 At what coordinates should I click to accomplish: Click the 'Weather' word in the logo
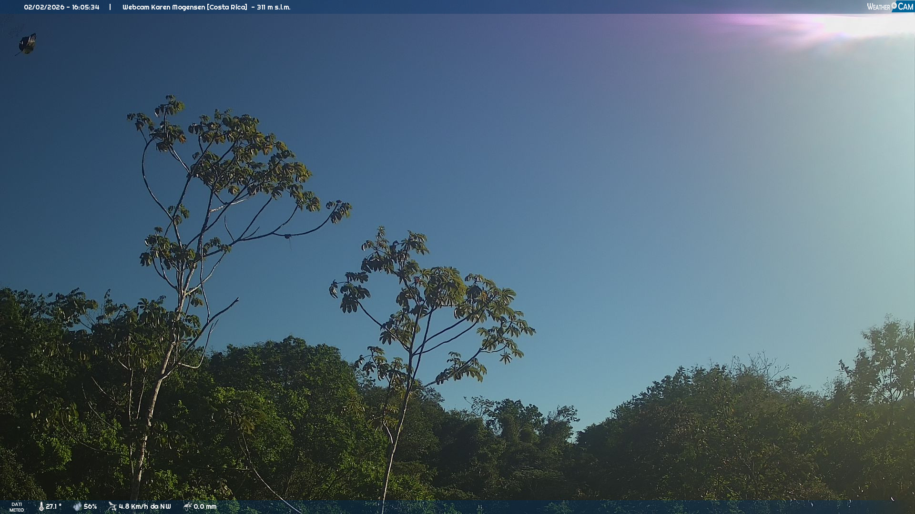878,7
